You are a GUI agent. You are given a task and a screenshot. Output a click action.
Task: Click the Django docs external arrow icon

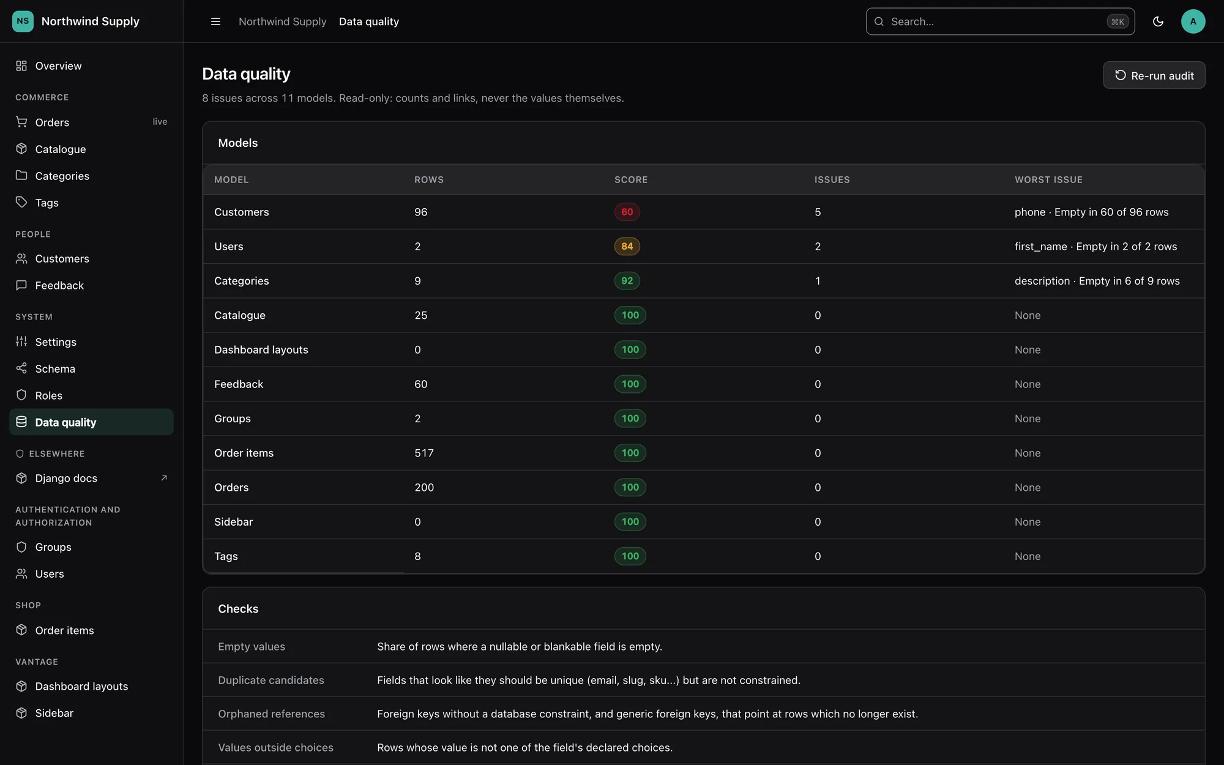point(164,478)
